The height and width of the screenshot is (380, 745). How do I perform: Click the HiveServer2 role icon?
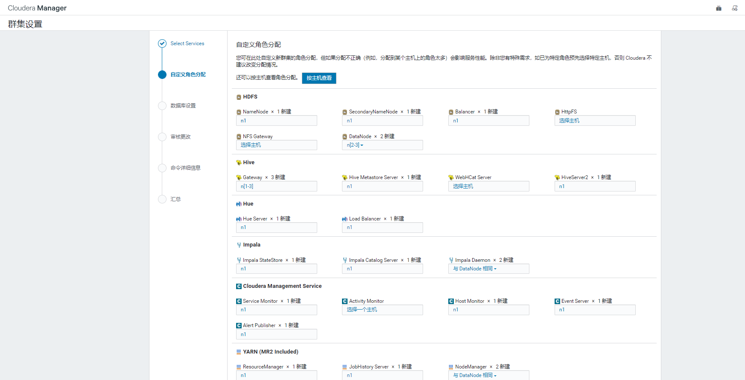click(557, 177)
